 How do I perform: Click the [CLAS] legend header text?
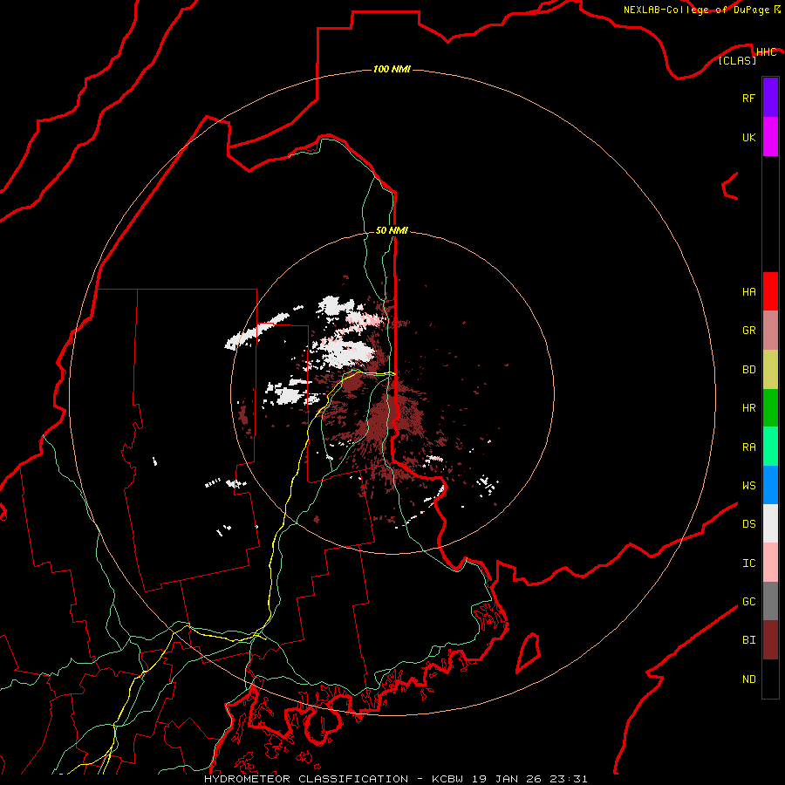pyautogui.click(x=737, y=60)
